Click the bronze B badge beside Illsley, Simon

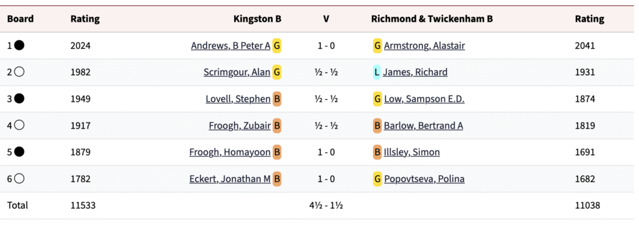(377, 152)
